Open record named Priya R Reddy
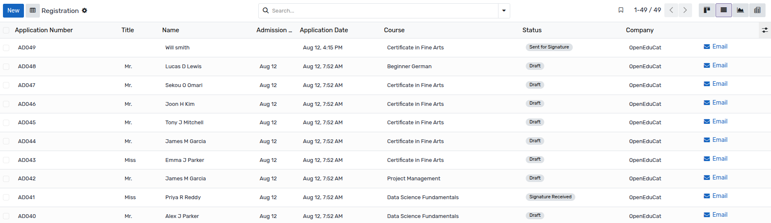The image size is (771, 223). pyautogui.click(x=183, y=197)
